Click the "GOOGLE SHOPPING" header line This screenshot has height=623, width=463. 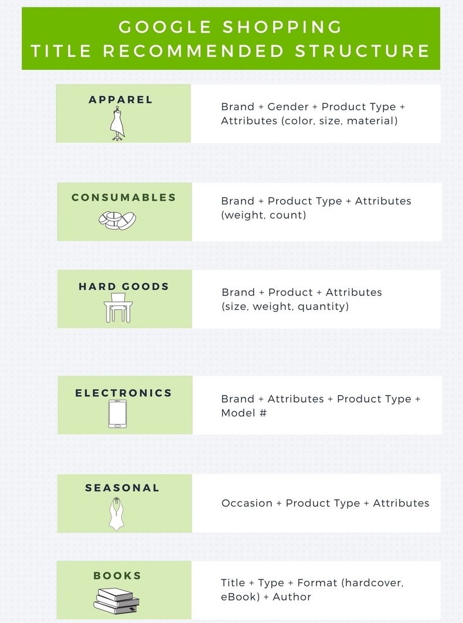(231, 27)
